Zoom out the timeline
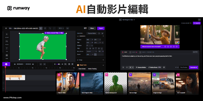The height and width of the screenshot is (101, 203). [55, 64]
